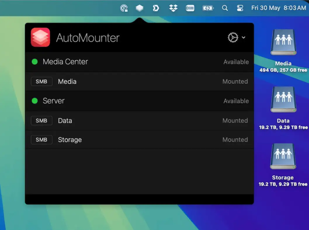This screenshot has height=230, width=309.
Task: Click the SMB badge next to Storage
Action: 41,140
